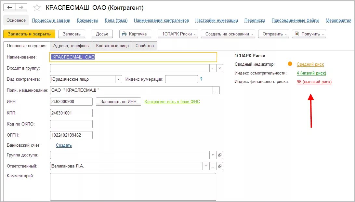Open the Группа доступа selection form icon
This screenshot has height=202, width=355.
point(220,155)
